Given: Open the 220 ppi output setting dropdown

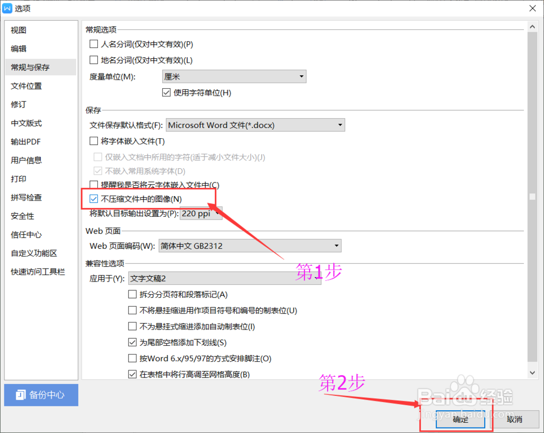Looking at the screenshot, I should [x=201, y=214].
